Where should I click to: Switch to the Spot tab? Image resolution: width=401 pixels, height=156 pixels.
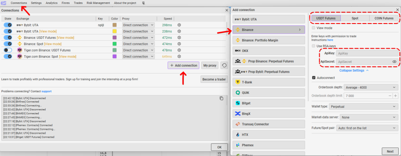pyautogui.click(x=355, y=18)
